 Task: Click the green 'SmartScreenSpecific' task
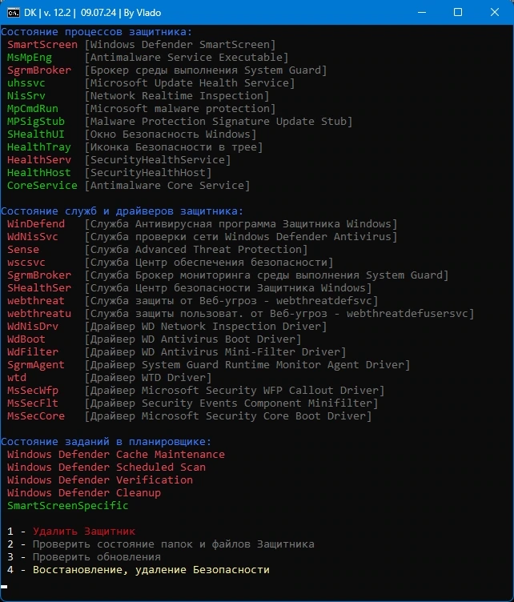pos(67,506)
